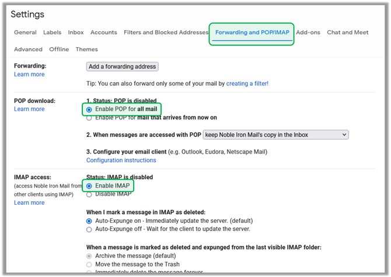This screenshot has width=391, height=277.
Task: Open the Accounts tab
Action: pyautogui.click(x=104, y=33)
